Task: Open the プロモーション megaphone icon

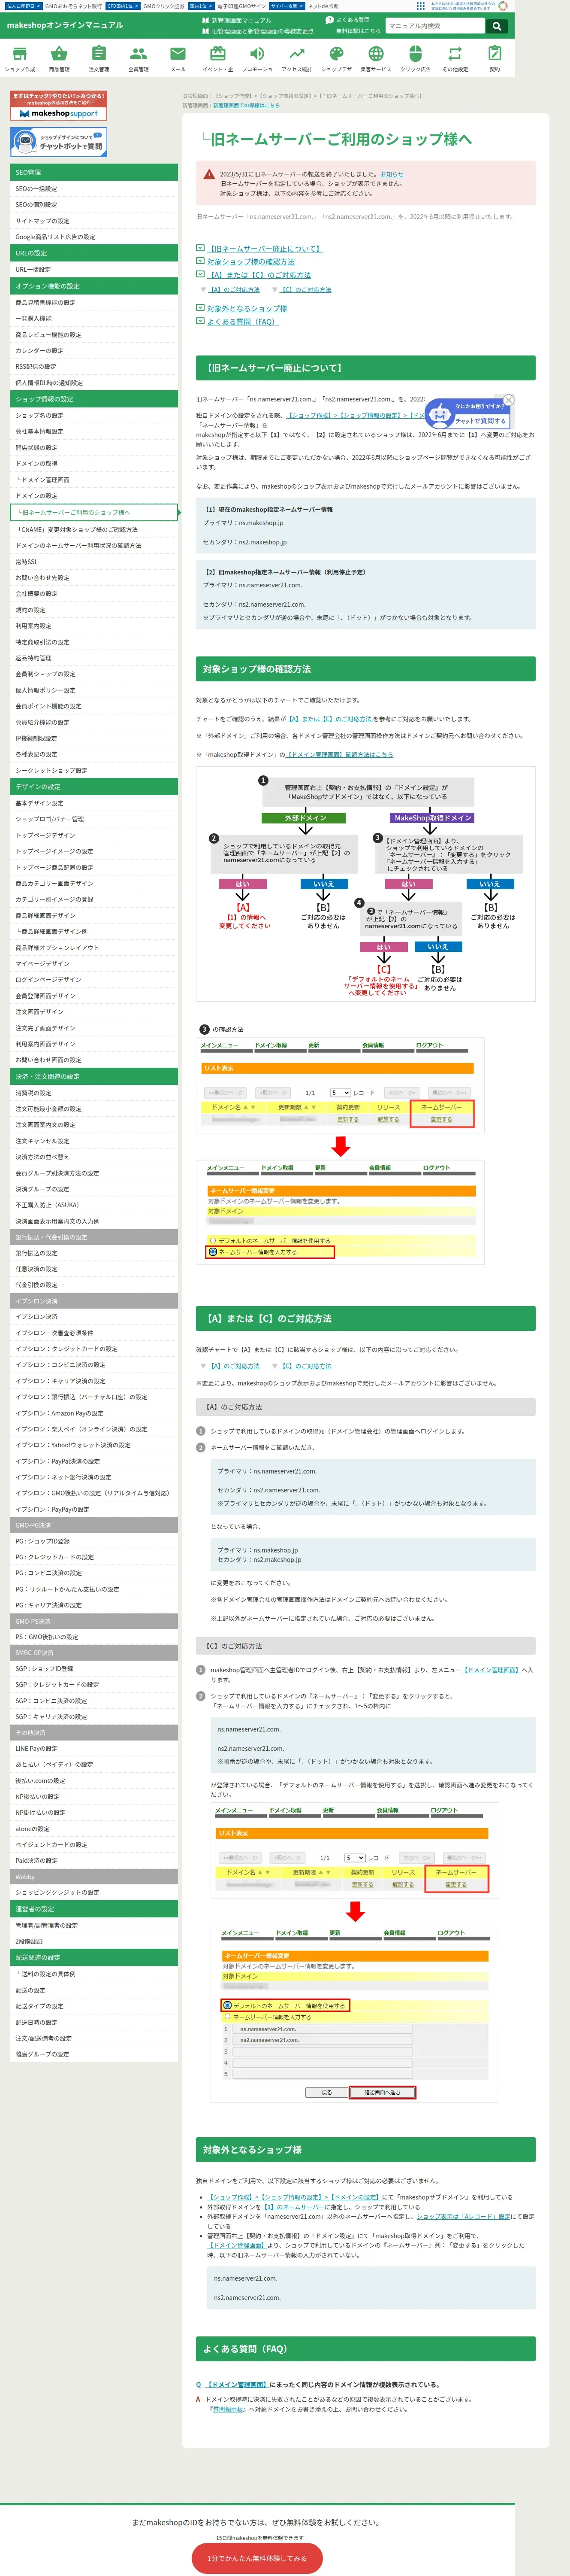Action: [256, 59]
